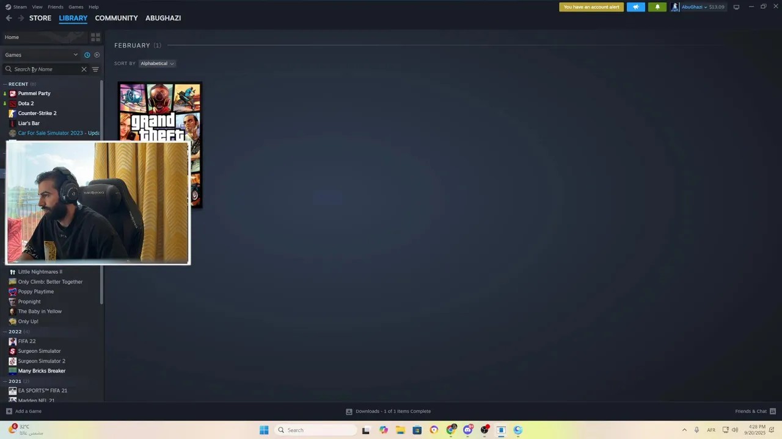Select Many Bricks Breaker
Image resolution: width=782 pixels, height=439 pixels.
coord(42,371)
